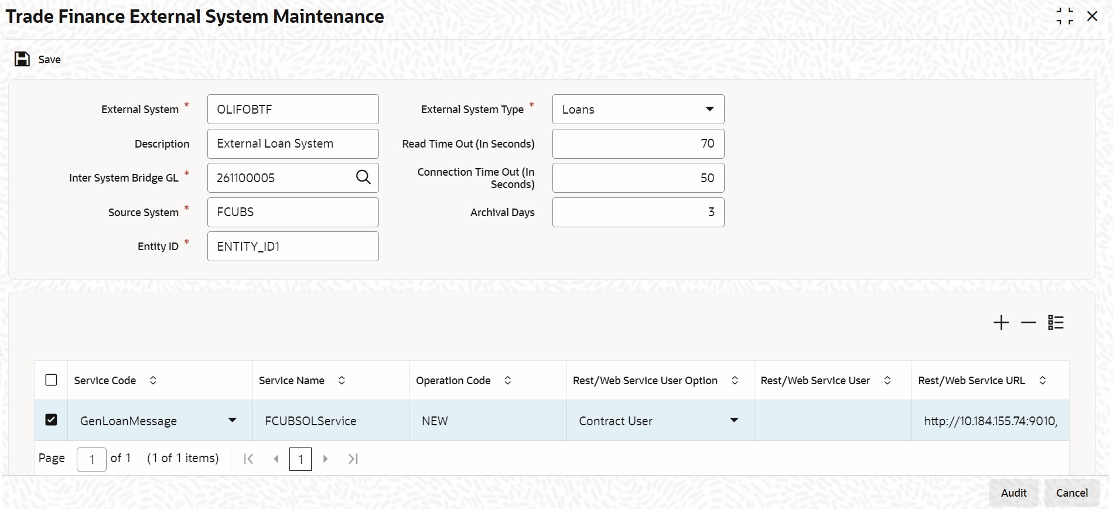The height and width of the screenshot is (509, 1113).
Task: Edit the Description field
Action: [293, 144]
